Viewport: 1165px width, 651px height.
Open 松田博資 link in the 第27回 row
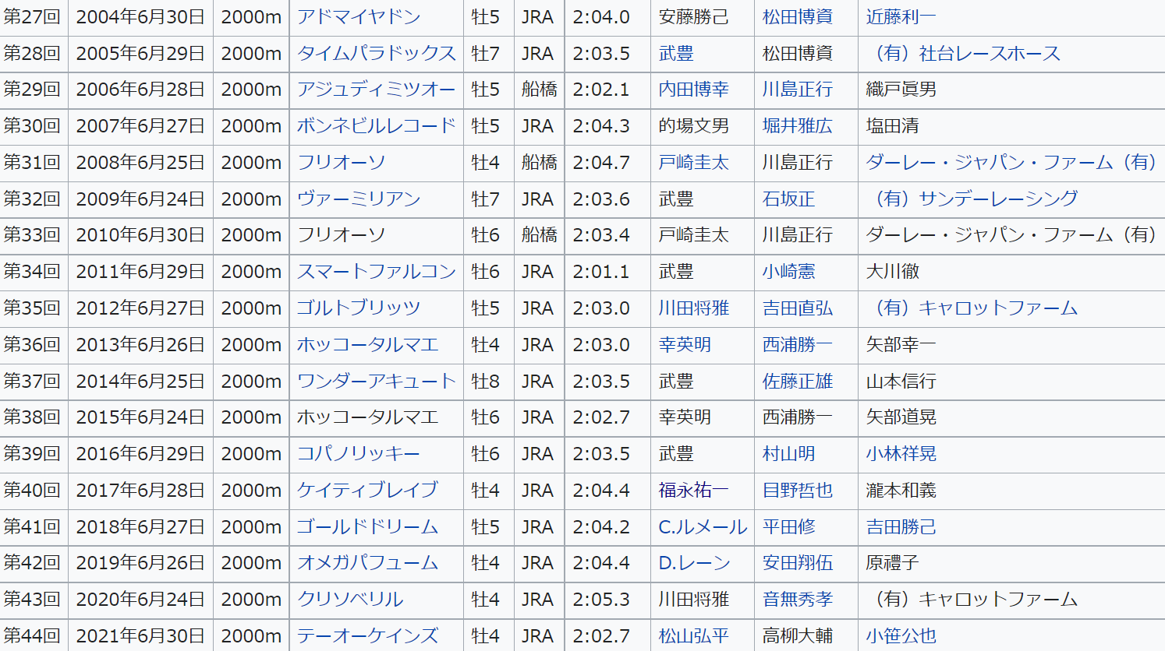point(798,16)
